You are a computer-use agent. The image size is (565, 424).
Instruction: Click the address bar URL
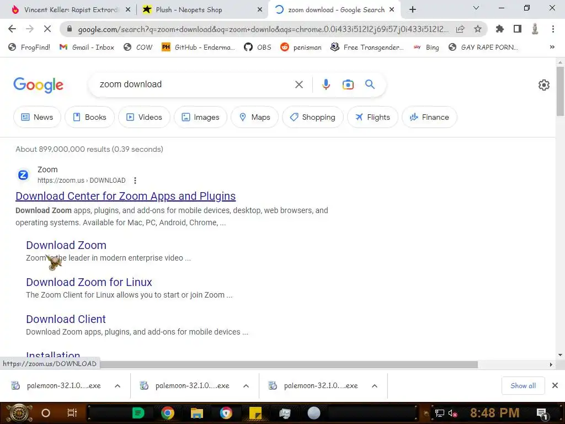263,29
